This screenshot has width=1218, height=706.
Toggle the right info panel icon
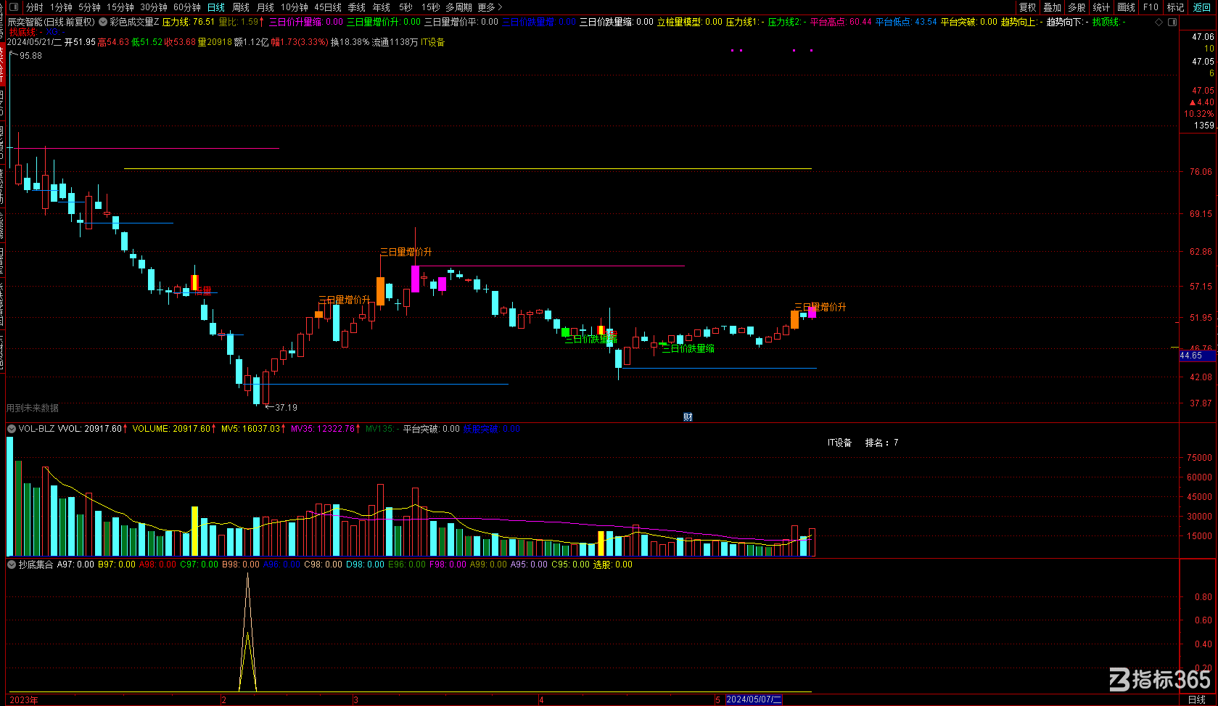[x=1172, y=22]
